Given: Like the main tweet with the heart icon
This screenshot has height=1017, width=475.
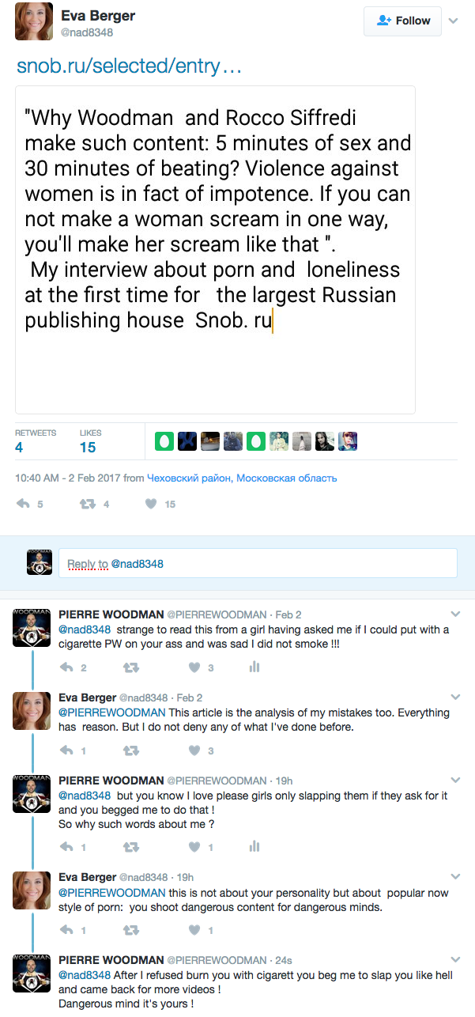Looking at the screenshot, I should 151,504.
